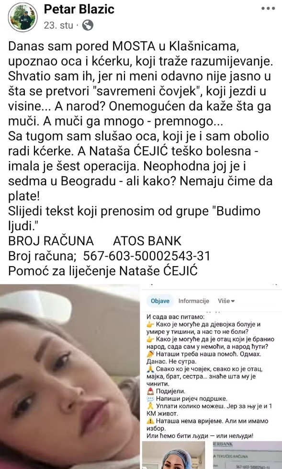Click the account number 567-603-50002543-31

point(147,256)
